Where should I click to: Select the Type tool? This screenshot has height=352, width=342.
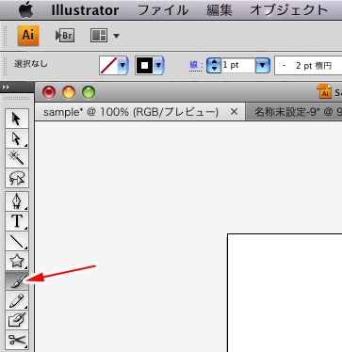17,221
